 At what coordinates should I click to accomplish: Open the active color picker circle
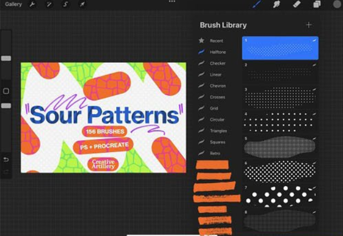pyautogui.click(x=336, y=4)
